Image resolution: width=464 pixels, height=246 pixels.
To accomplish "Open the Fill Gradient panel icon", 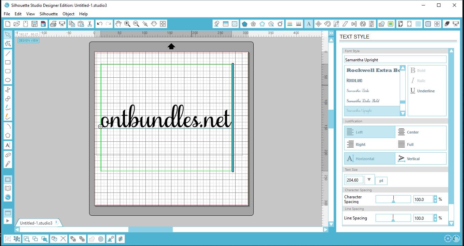I will [x=225, y=24].
